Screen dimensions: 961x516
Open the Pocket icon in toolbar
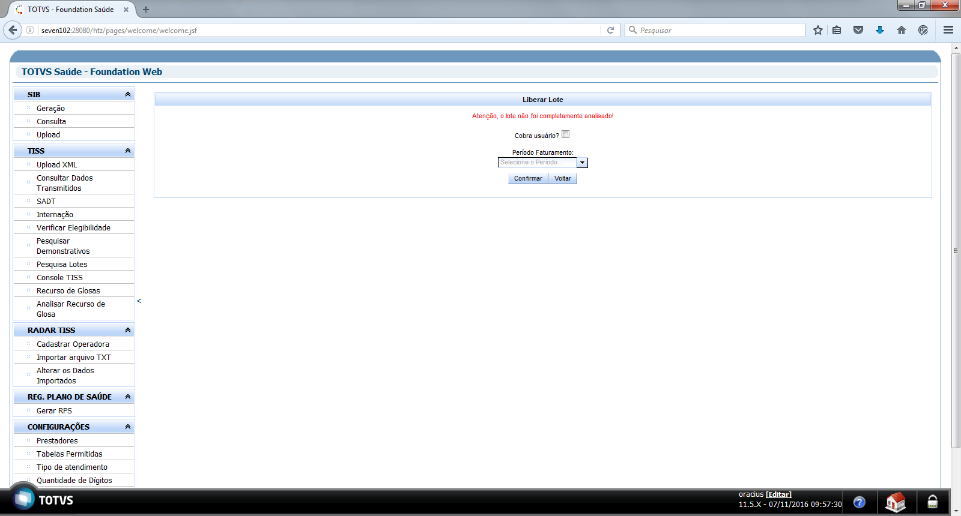(x=858, y=30)
